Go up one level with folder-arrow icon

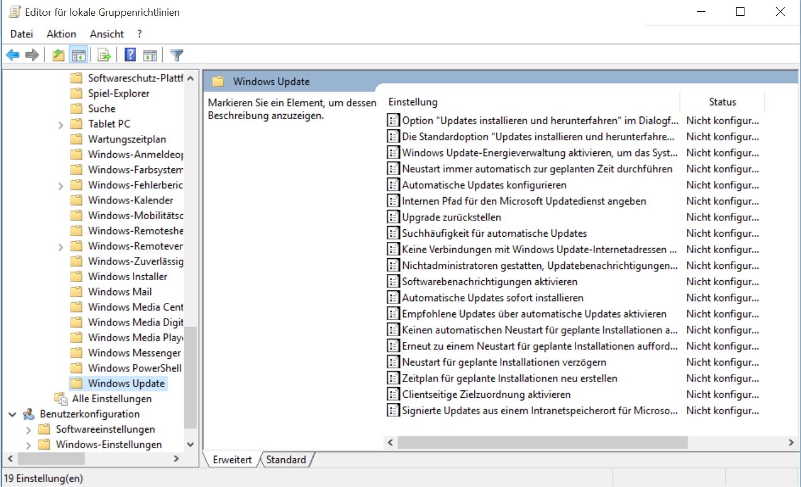click(58, 55)
